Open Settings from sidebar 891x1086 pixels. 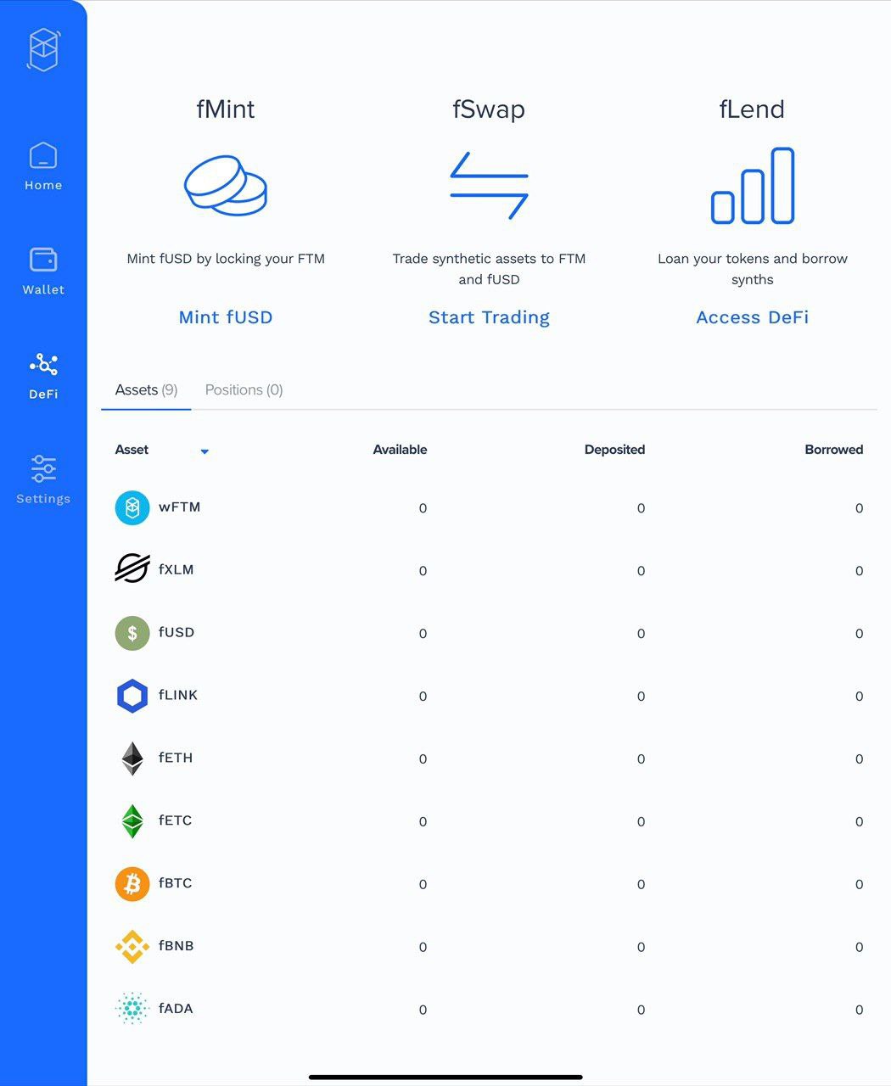point(43,479)
